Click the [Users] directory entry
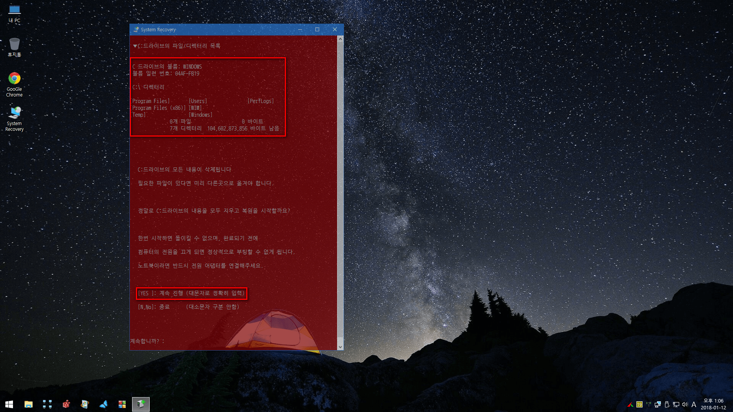This screenshot has height=412, width=733. point(198,101)
